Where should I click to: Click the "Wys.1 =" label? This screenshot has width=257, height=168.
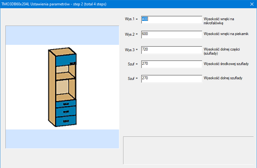pos(131,19)
